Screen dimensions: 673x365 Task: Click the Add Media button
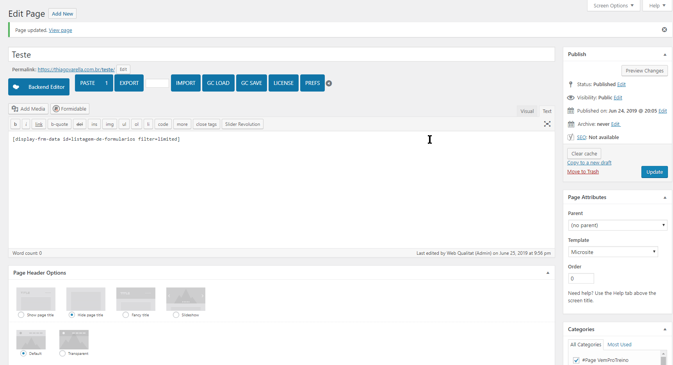(x=28, y=109)
